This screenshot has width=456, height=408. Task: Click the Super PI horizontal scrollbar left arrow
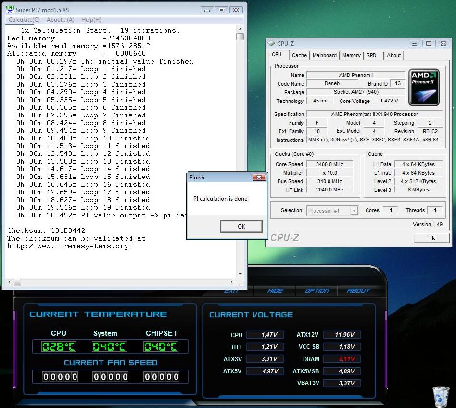point(9,282)
